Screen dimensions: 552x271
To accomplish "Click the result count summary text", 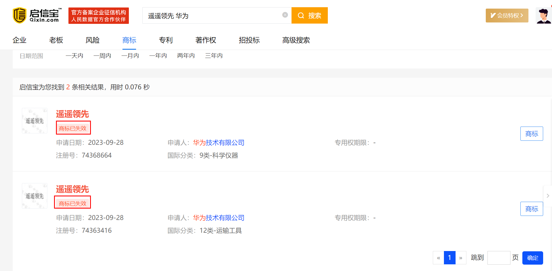I will pos(85,87).
